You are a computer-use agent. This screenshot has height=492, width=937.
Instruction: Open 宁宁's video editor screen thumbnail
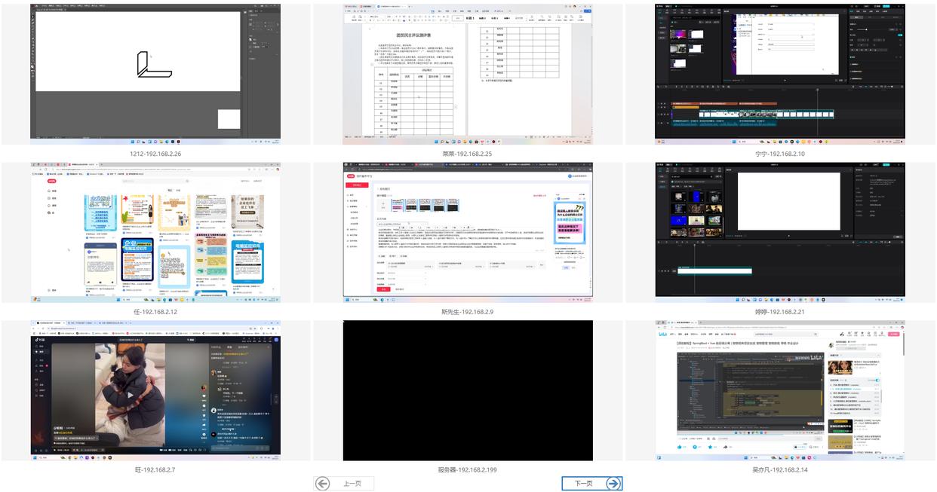779,72
